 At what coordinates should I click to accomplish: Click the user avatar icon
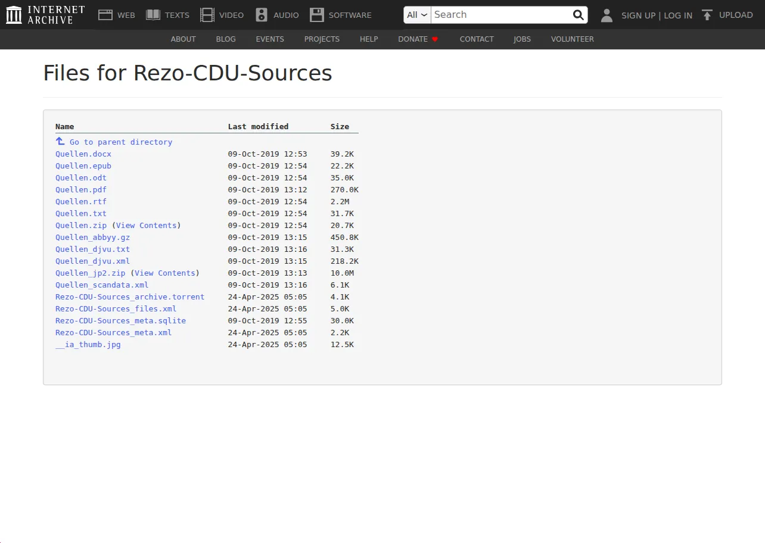pyautogui.click(x=607, y=15)
